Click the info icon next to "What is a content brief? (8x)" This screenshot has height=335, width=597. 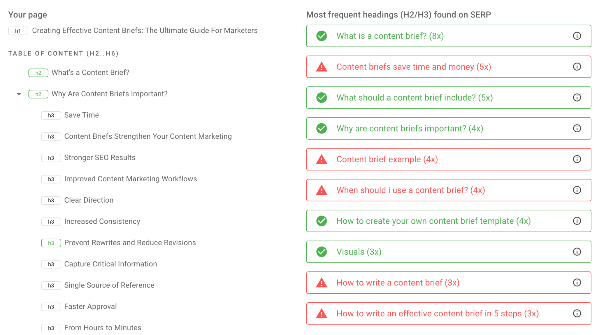point(577,36)
